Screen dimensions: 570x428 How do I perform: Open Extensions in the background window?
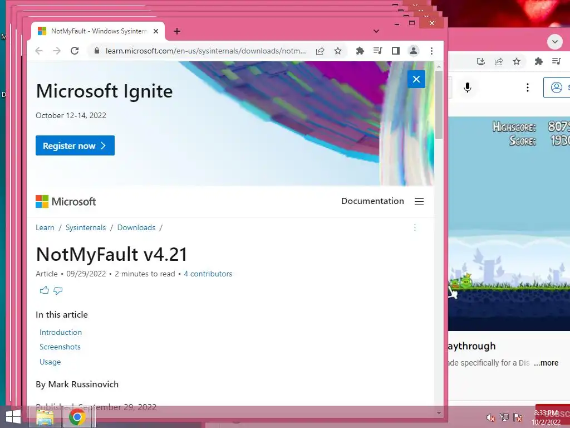coord(539,61)
